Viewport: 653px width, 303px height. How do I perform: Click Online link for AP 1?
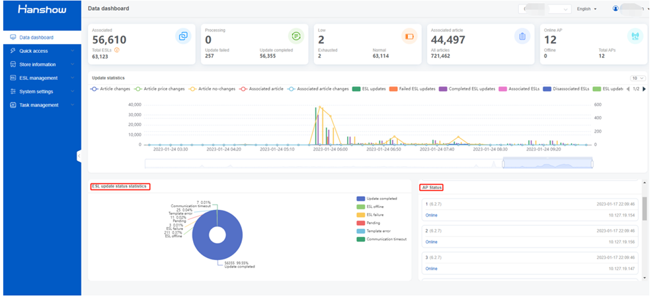tap(432, 215)
